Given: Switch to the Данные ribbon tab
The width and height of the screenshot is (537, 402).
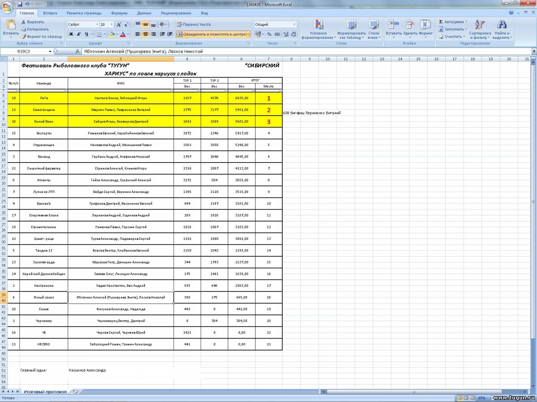Looking at the screenshot, I should pyautogui.click(x=144, y=13).
